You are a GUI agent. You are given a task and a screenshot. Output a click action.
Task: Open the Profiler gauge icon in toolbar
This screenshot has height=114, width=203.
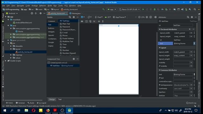[x=162, y=9]
